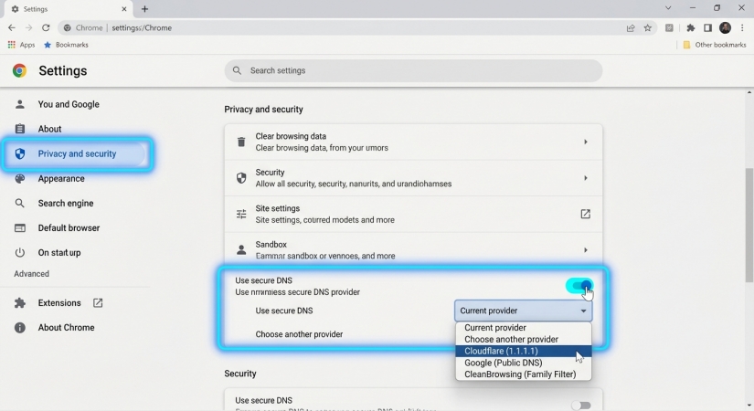Click the address bar URL

pos(142,28)
